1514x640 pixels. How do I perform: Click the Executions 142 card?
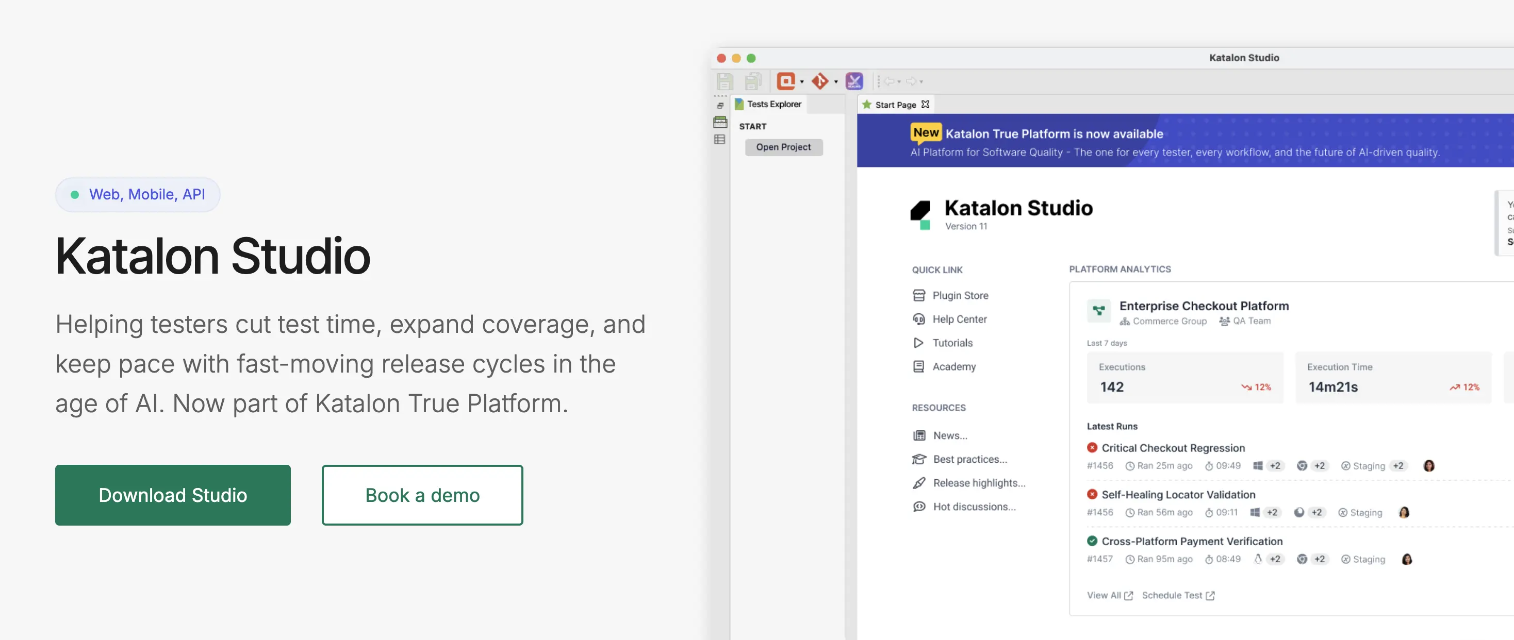click(1185, 378)
